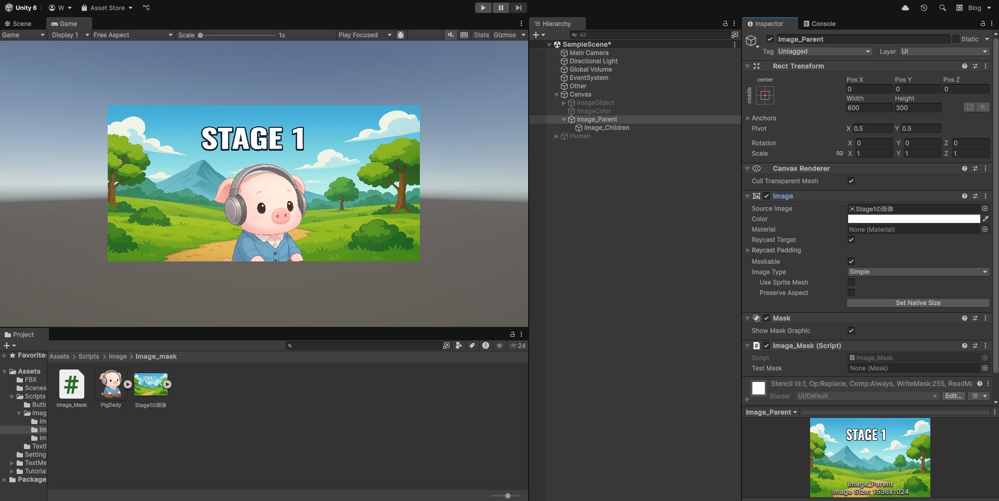Disable the Raycast Target checkbox
Viewport: 999px width, 501px height.
(x=851, y=240)
